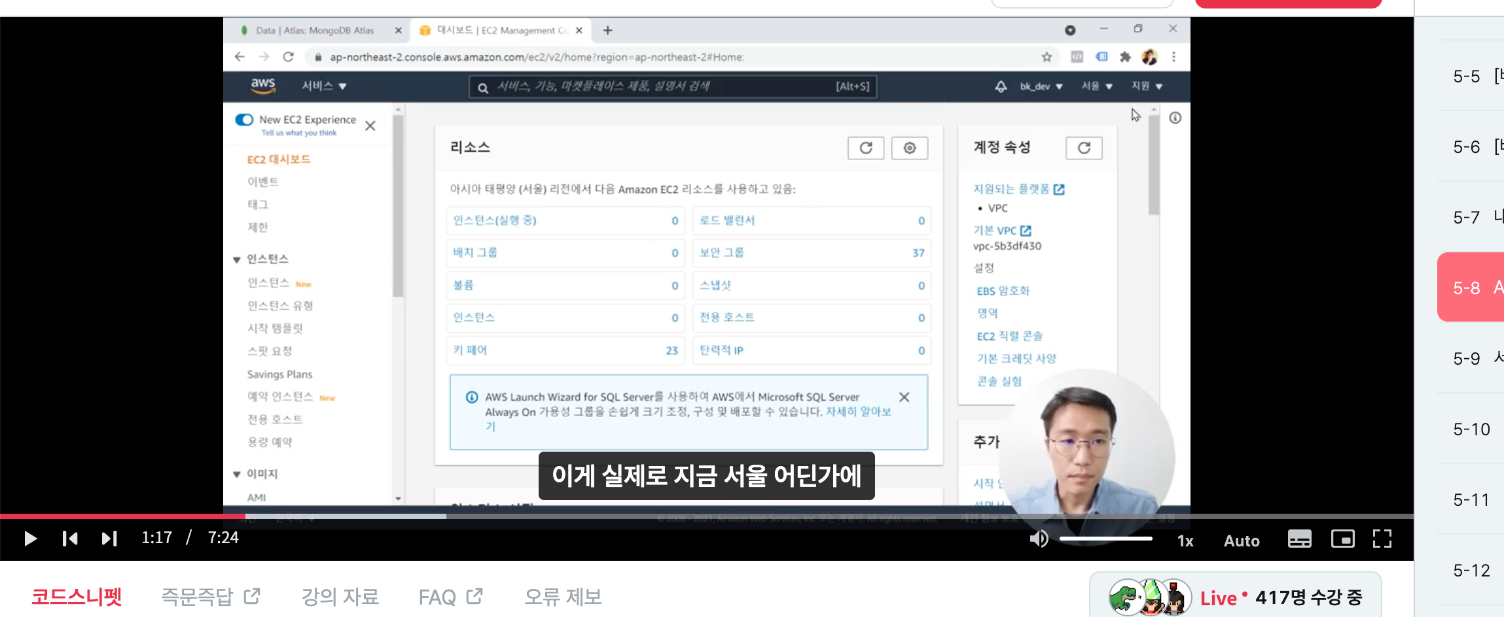Open 보안 그룹 resource link
The height and width of the screenshot is (617, 1504).
[721, 252]
